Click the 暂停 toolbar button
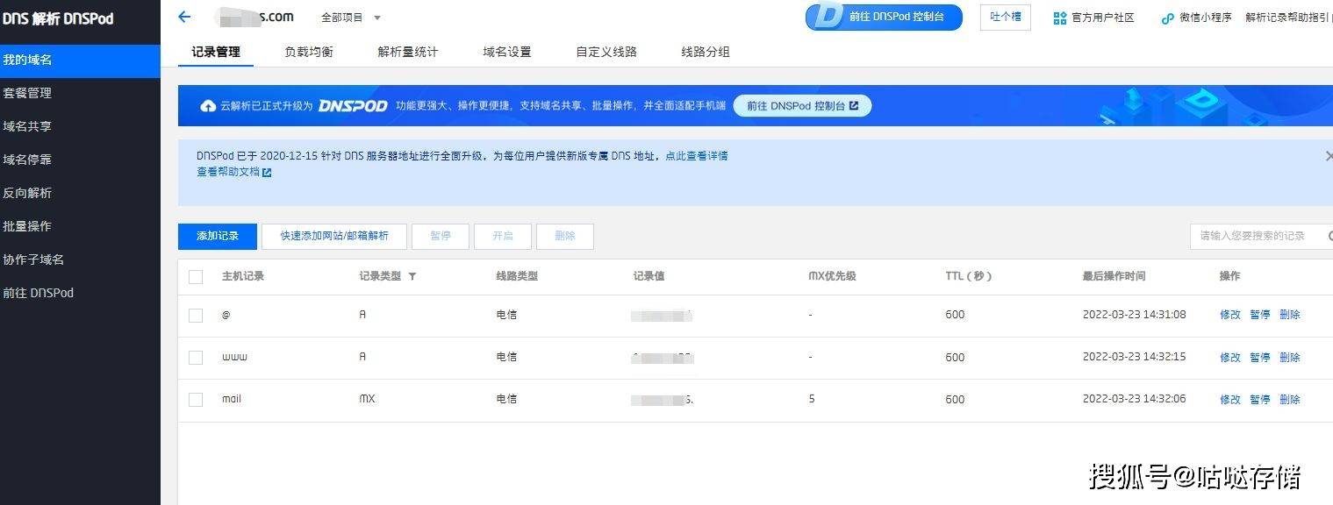Screen dimensions: 1333x505 point(441,236)
